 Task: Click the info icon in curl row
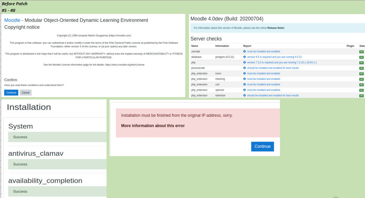pos(244,85)
